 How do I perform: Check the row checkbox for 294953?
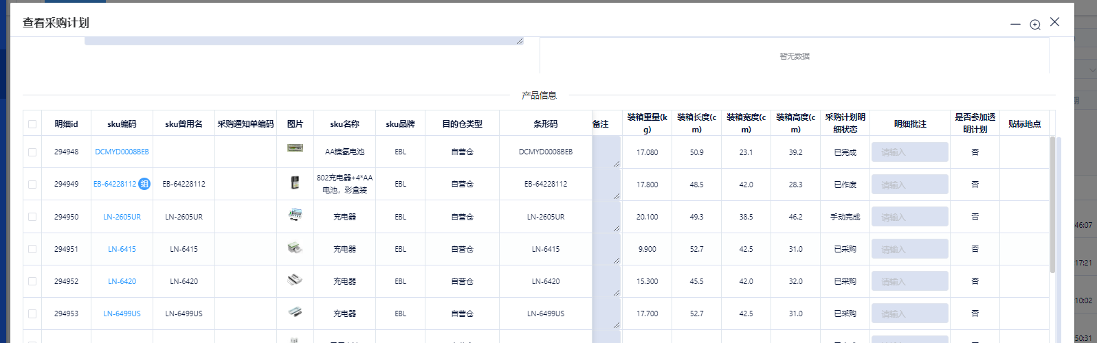tap(32, 314)
